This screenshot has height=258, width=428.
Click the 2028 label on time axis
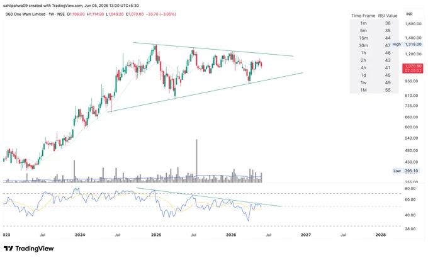coord(381,235)
